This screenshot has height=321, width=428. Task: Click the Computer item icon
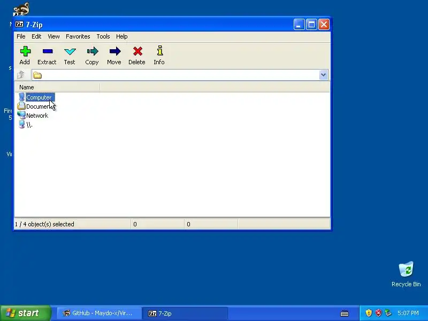(21, 97)
